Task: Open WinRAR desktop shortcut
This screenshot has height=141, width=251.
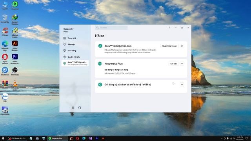Action: pos(5,84)
